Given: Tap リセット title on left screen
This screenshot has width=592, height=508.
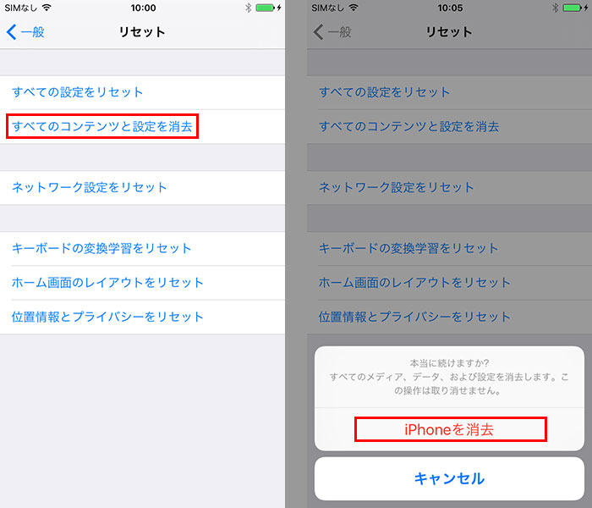Looking at the screenshot, I should 142,32.
